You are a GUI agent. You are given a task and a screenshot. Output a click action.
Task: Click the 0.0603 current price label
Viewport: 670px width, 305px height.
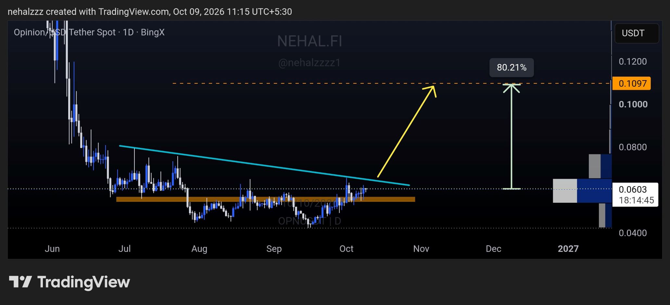[633, 189]
